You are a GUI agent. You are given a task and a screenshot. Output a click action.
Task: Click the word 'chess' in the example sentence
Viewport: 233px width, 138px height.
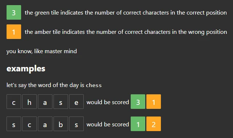(94, 85)
